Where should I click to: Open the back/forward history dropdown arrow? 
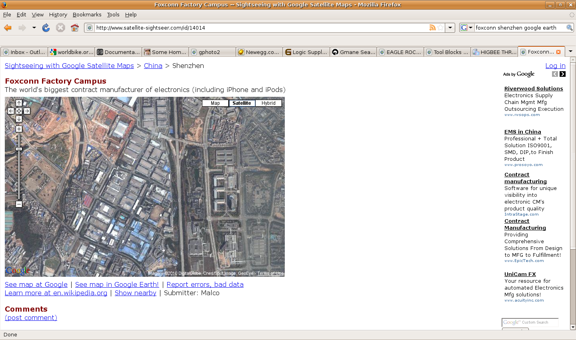34,28
